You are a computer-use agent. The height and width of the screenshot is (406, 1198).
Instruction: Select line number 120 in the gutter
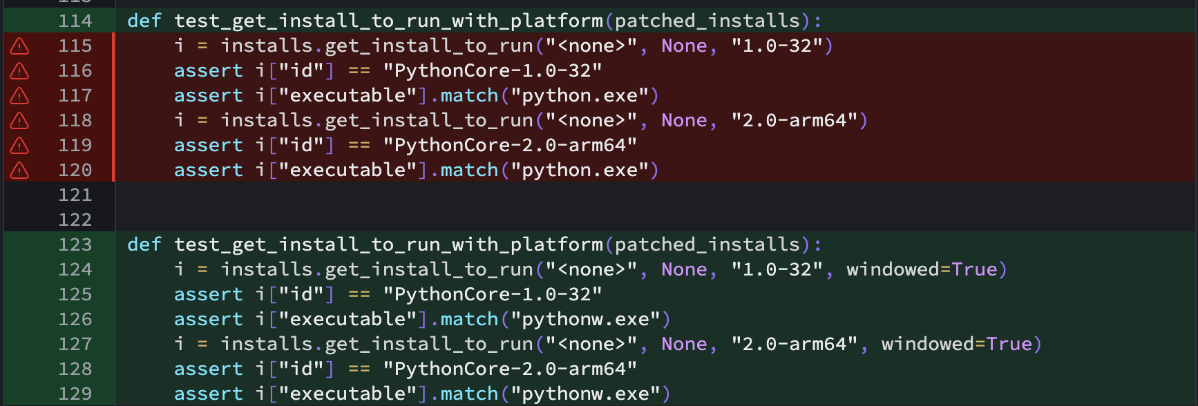pos(75,170)
